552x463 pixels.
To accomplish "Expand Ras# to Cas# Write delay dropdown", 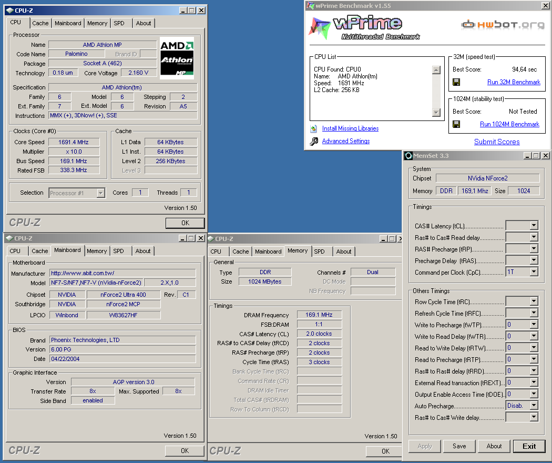I will click(x=534, y=417).
